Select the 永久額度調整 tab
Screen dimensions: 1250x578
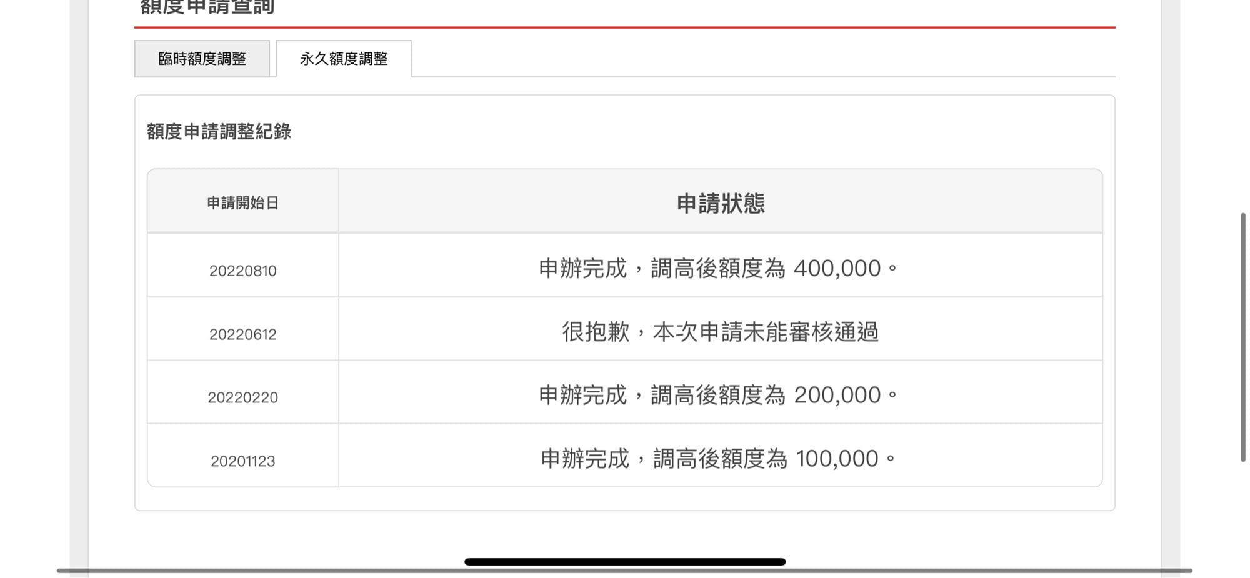344,59
